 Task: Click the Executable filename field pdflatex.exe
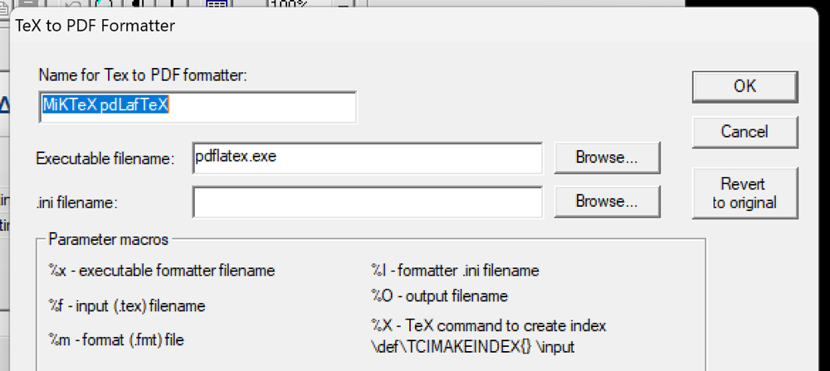pyautogui.click(x=368, y=157)
